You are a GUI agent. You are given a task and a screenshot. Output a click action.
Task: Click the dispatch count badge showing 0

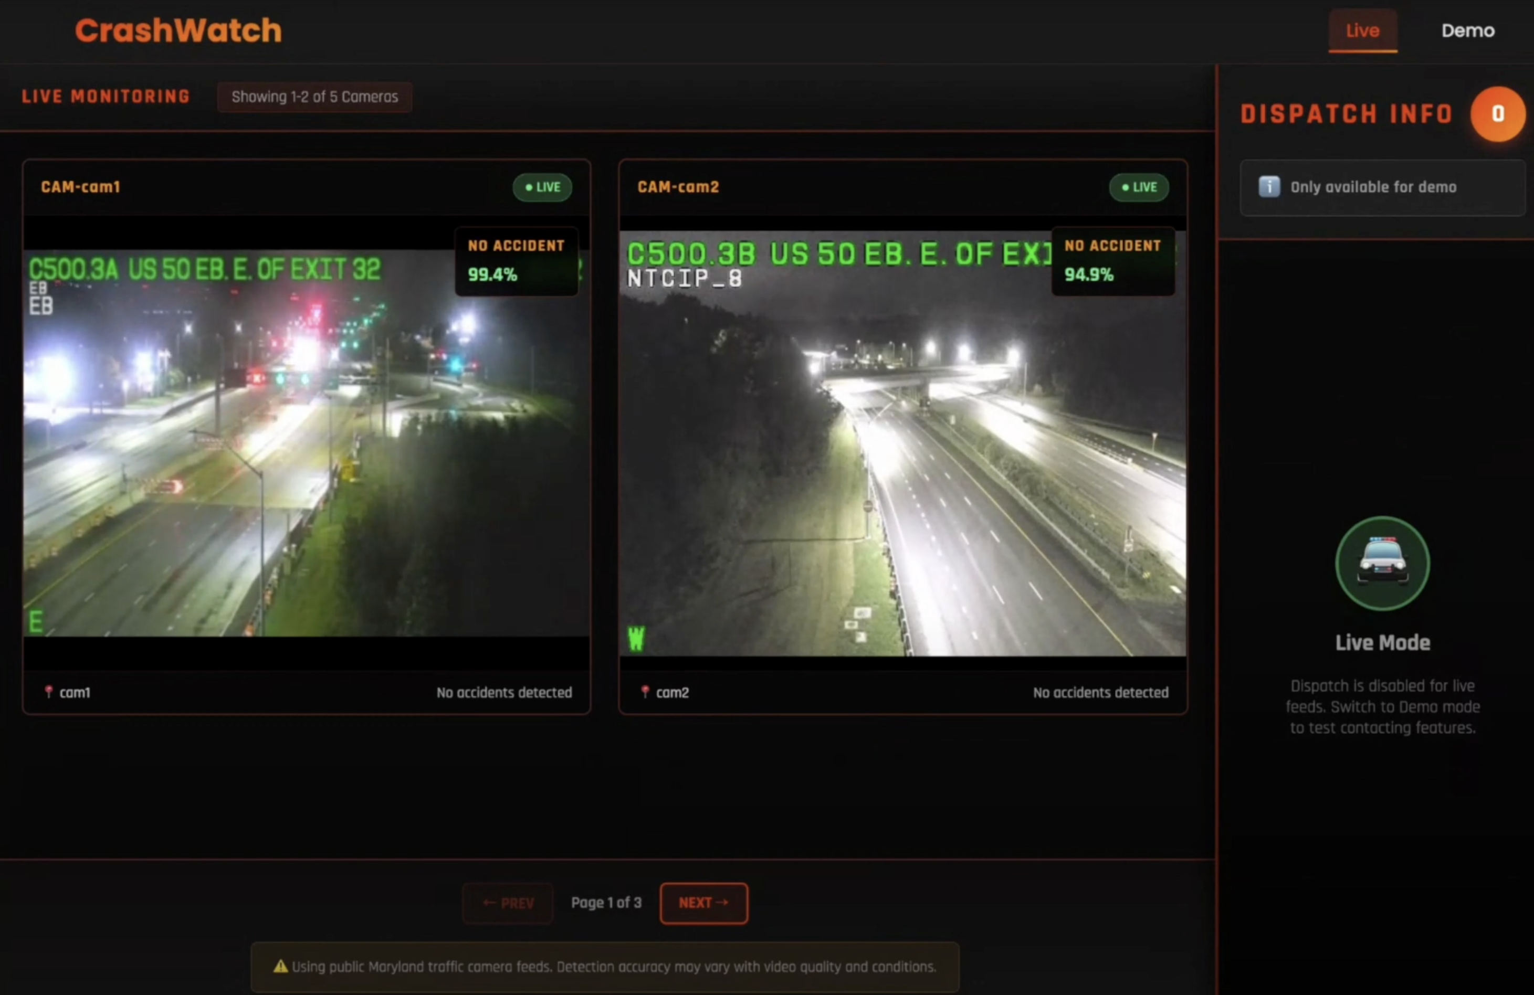(1497, 114)
